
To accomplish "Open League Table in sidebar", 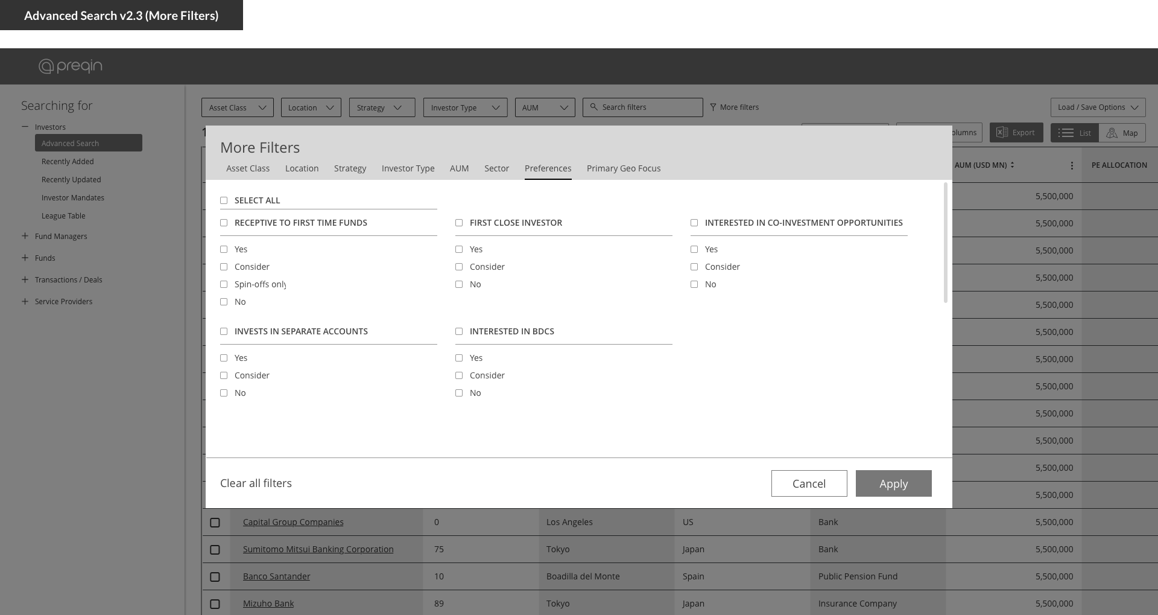I will tap(63, 216).
